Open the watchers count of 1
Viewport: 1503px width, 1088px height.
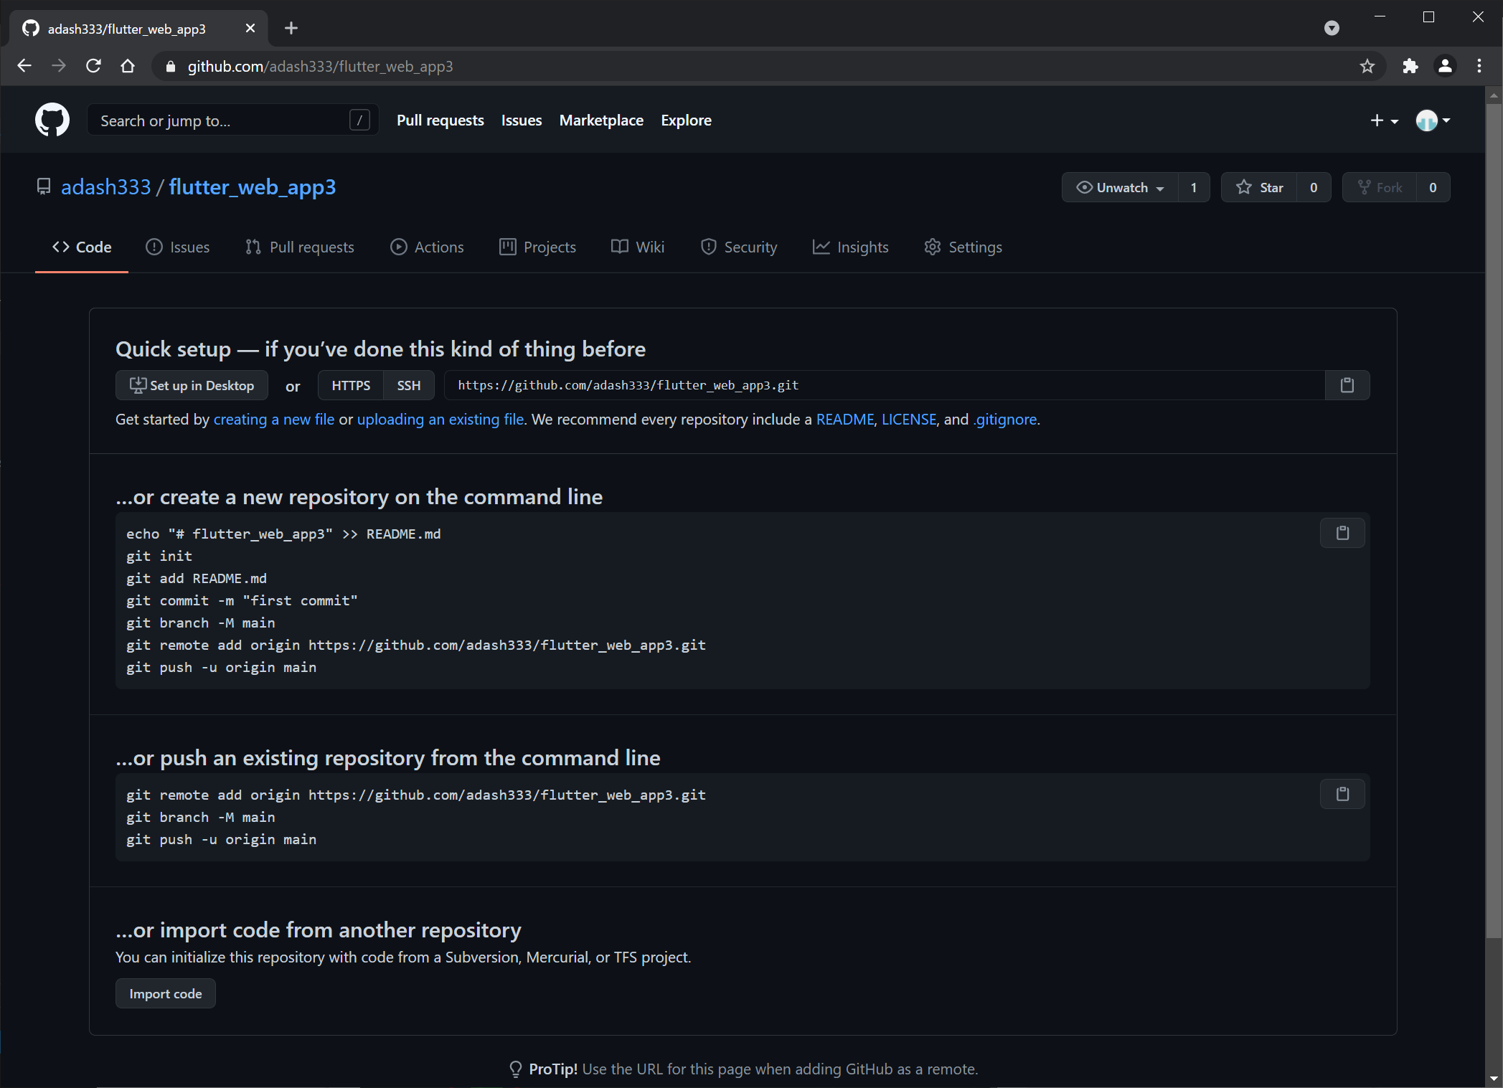coord(1194,187)
